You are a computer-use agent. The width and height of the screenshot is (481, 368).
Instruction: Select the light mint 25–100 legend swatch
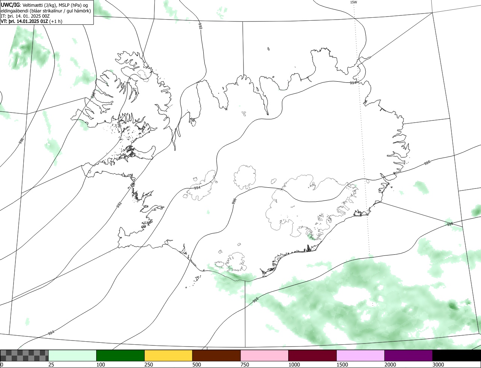[x=73, y=356]
